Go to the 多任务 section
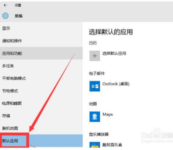 tap(41, 66)
